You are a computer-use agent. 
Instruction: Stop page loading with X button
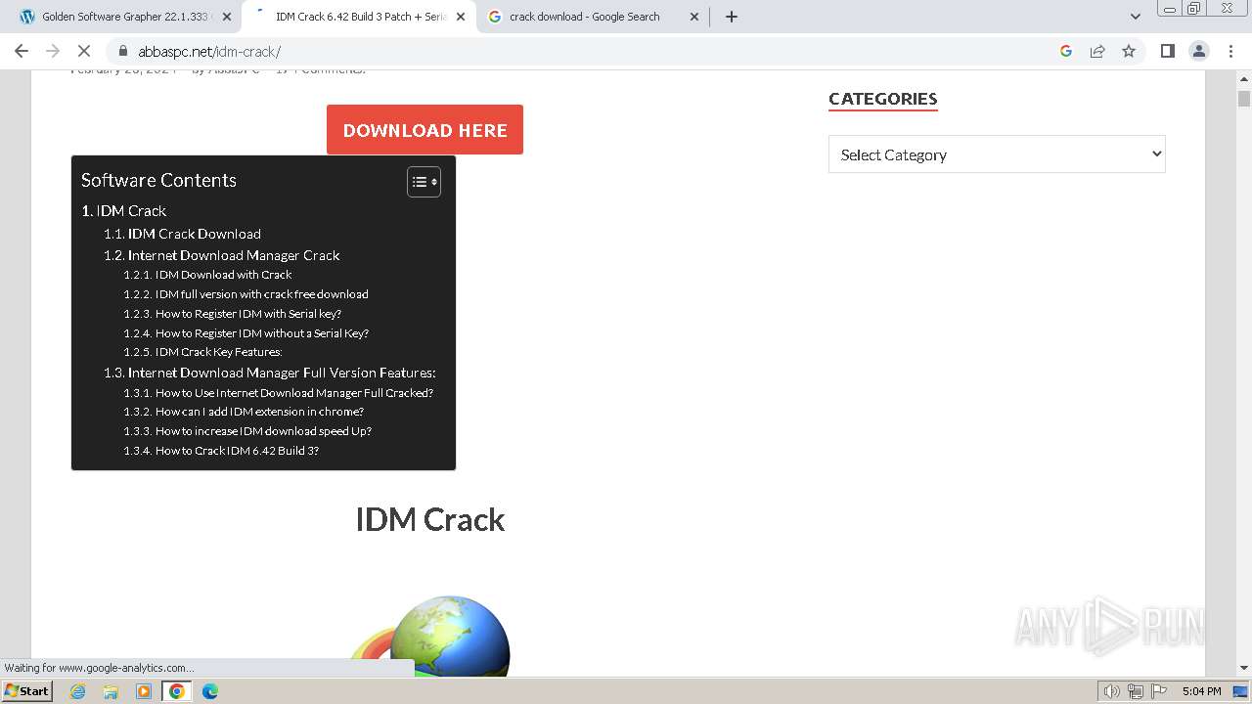click(x=84, y=51)
